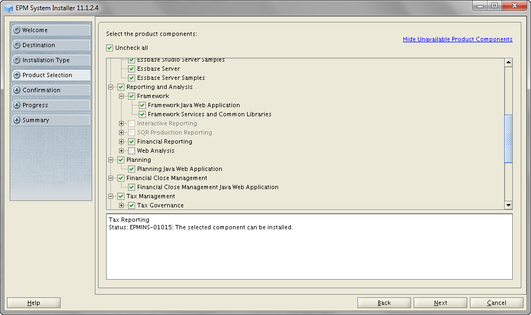Image resolution: width=531 pixels, height=315 pixels.
Task: Click the Progress step arrow icon
Action: click(17, 105)
